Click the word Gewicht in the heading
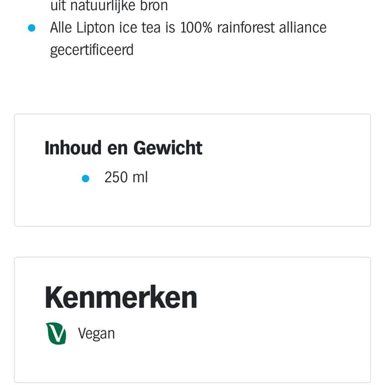This screenshot has width=385, height=385. click(168, 148)
